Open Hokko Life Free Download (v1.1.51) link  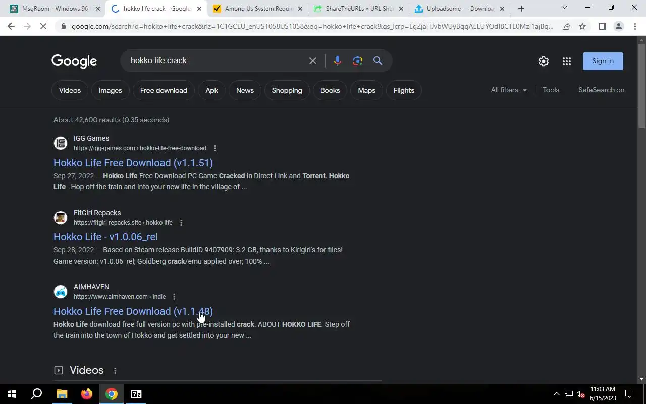(133, 163)
